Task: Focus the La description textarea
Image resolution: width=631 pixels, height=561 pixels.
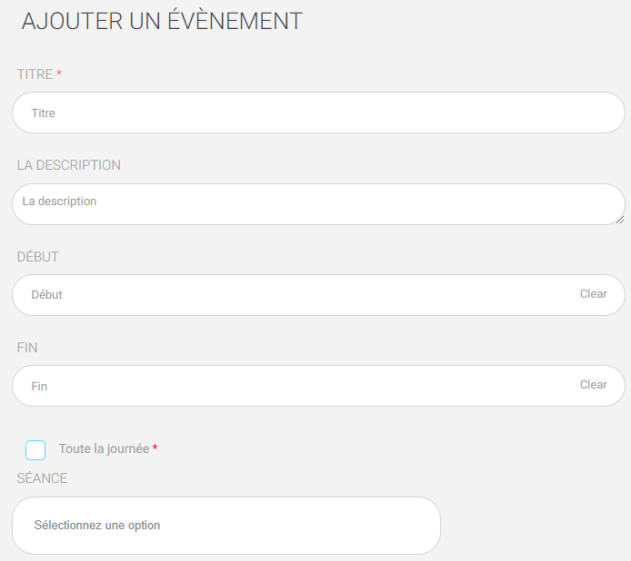Action: click(x=318, y=204)
